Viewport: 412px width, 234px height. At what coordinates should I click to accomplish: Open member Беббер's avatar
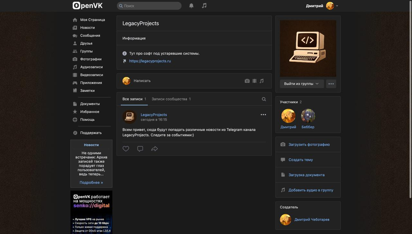(x=308, y=116)
